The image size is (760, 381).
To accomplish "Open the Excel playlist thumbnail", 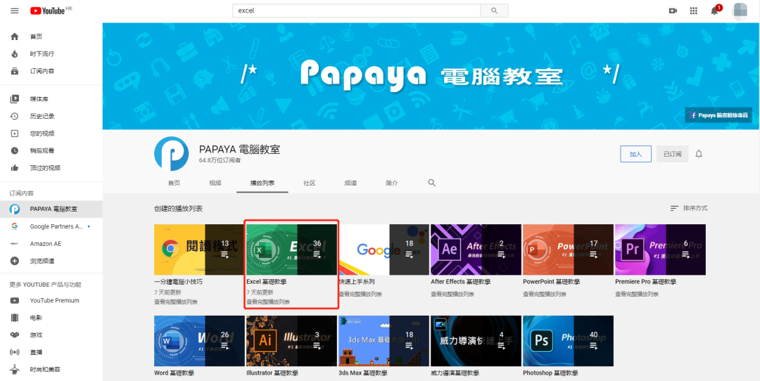I will click(291, 250).
